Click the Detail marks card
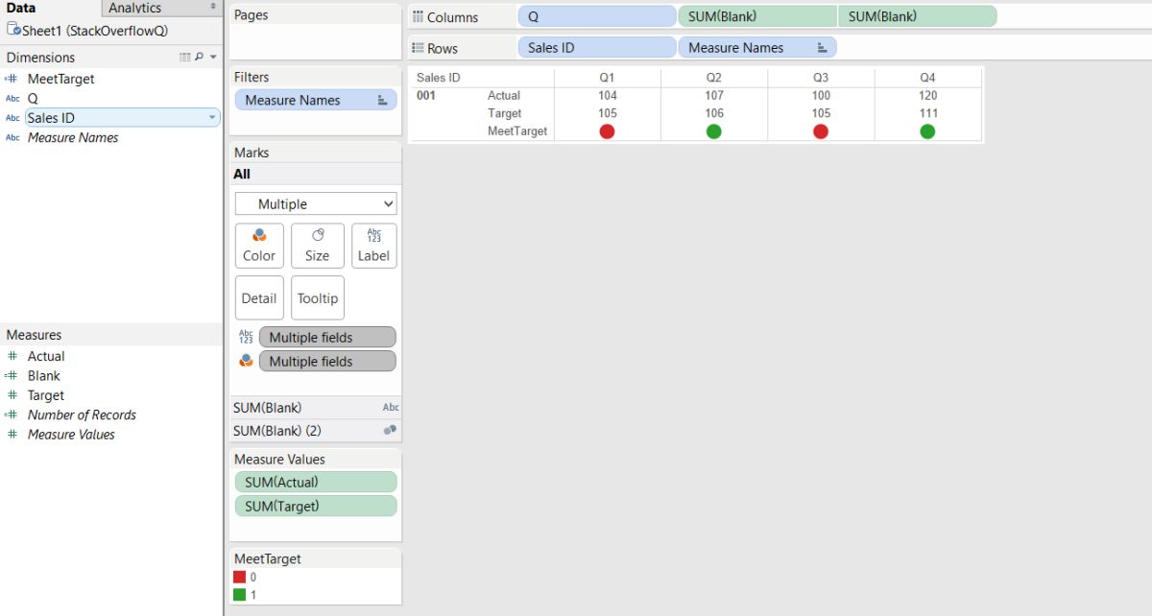The image size is (1152, 616). 259,298
